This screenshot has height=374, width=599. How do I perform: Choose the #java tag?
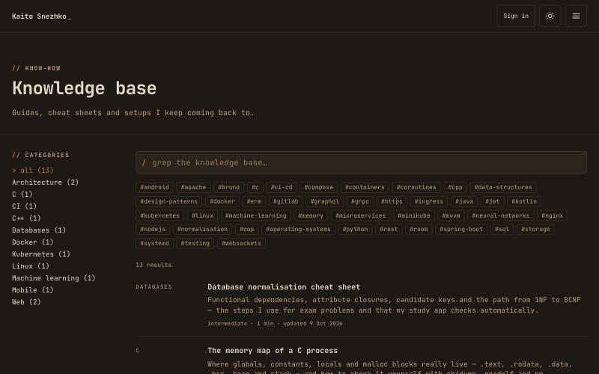(x=464, y=201)
